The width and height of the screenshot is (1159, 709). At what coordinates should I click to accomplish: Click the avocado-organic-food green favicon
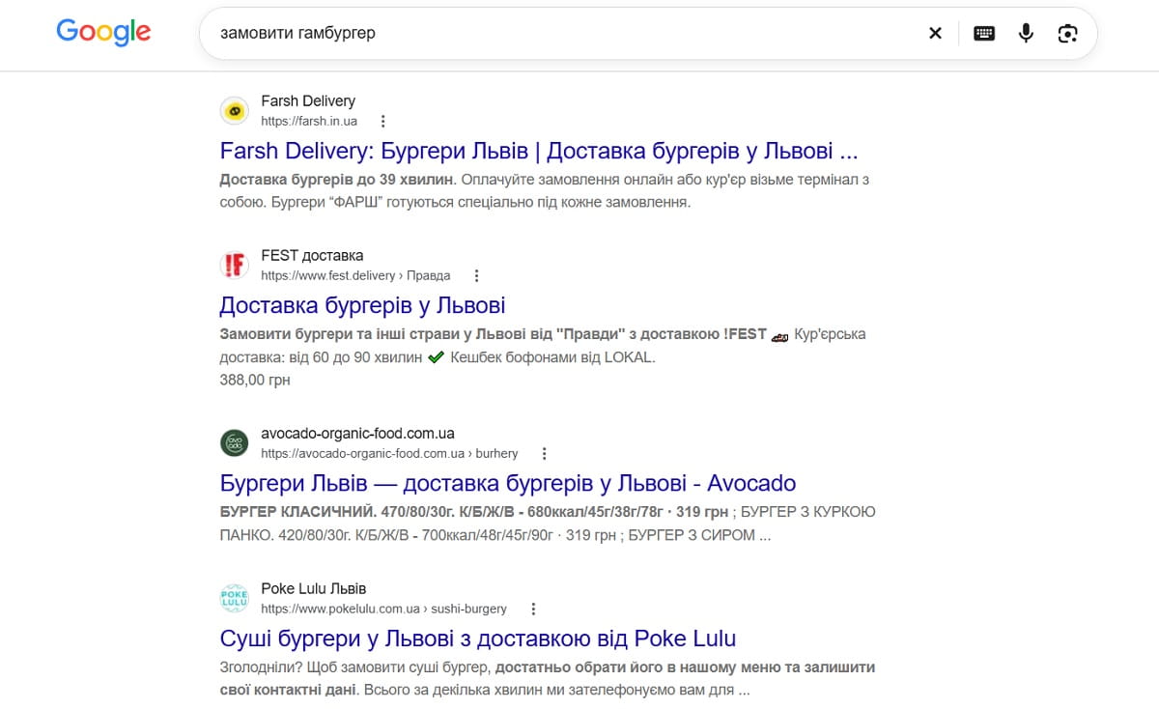(235, 443)
